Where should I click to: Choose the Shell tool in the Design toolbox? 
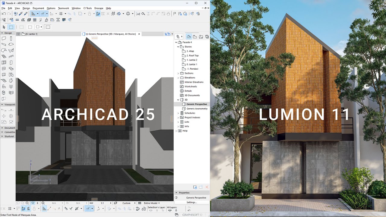click(x=11, y=50)
